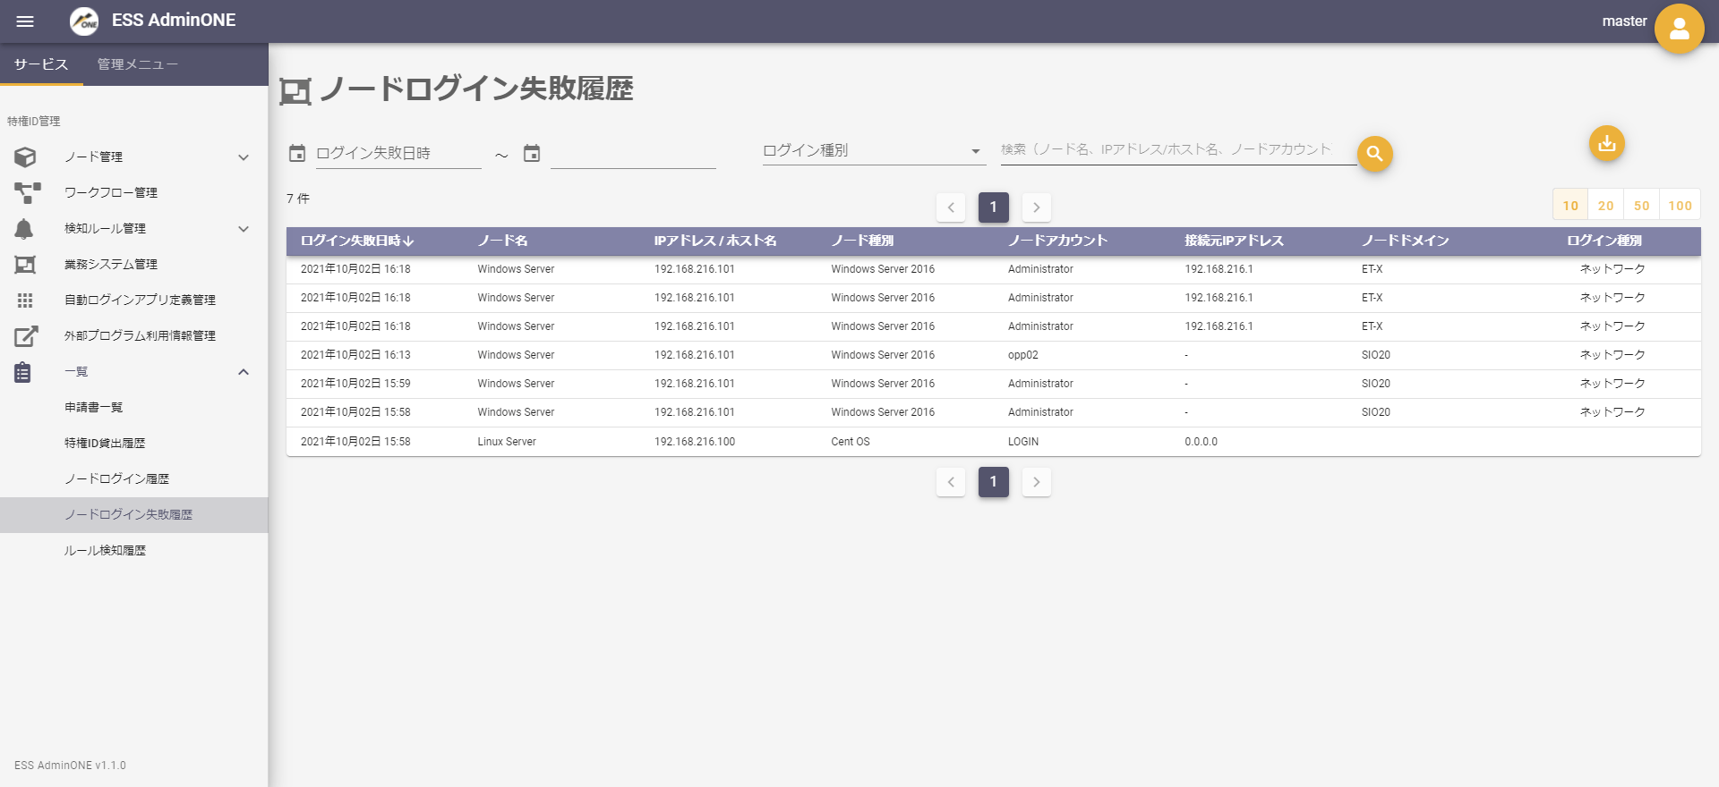Viewport: 1719px width, 787px height.
Task: Open the hamburger navigation menu
Action: pyautogui.click(x=25, y=21)
